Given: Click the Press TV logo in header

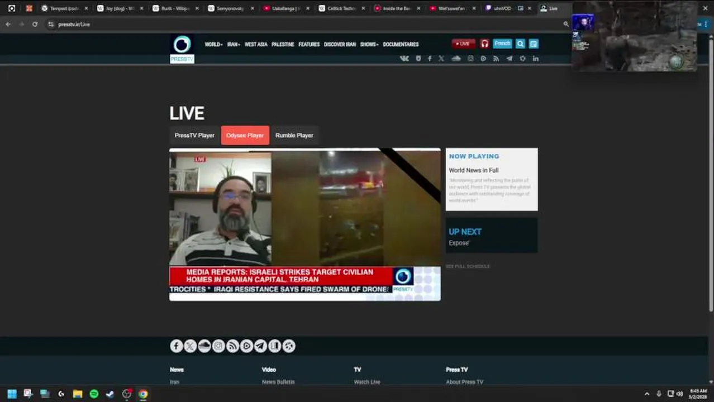Looking at the screenshot, I should coord(182,49).
